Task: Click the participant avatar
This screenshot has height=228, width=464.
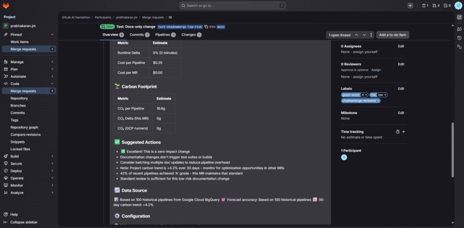Action: coord(344,157)
